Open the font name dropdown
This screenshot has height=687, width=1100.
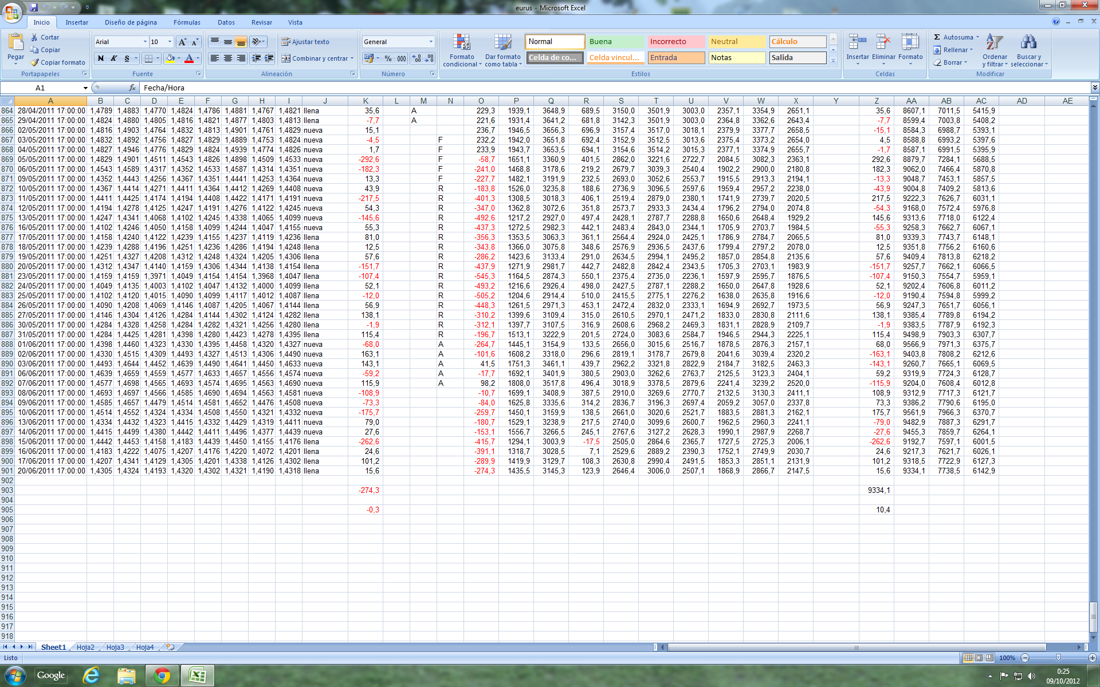coord(145,42)
